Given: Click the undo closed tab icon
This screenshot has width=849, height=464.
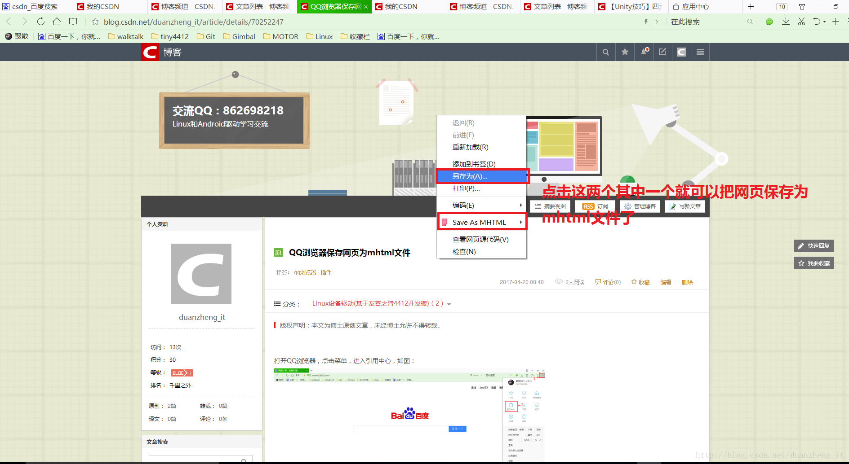Looking at the screenshot, I should coord(817,22).
